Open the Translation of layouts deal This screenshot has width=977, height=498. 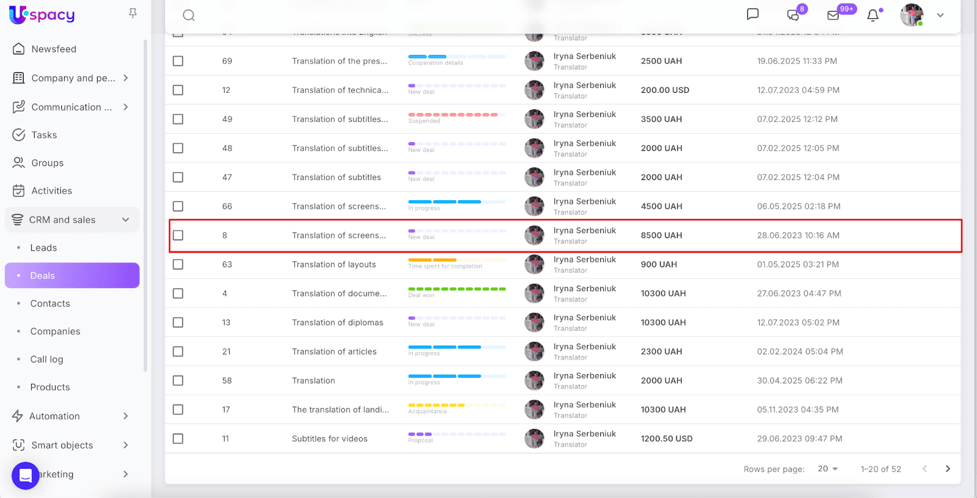pos(333,264)
